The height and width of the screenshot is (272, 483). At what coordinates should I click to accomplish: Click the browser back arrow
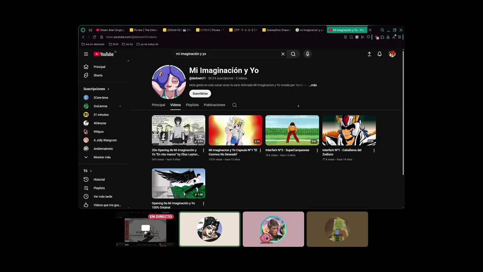coord(83,37)
